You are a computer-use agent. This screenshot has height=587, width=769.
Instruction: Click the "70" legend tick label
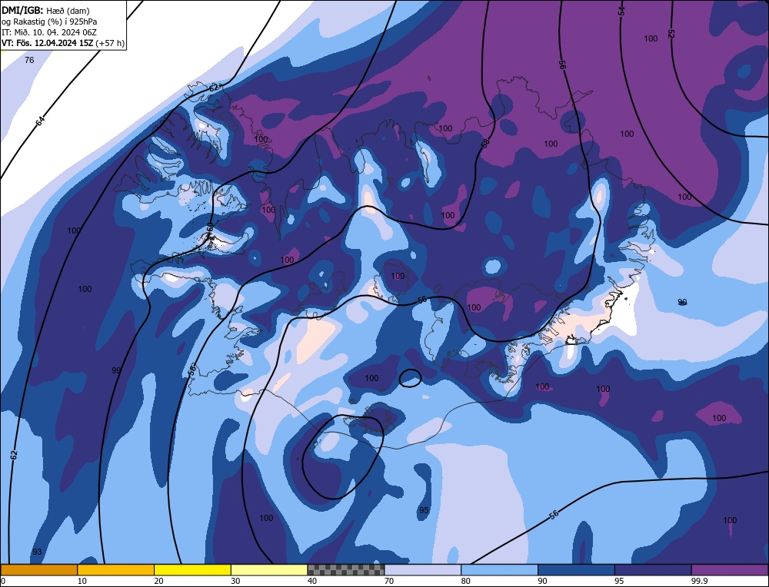tap(389, 581)
